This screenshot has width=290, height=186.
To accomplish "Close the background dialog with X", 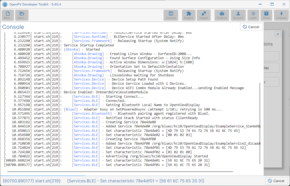I will pyautogui.click(x=278, y=34).
